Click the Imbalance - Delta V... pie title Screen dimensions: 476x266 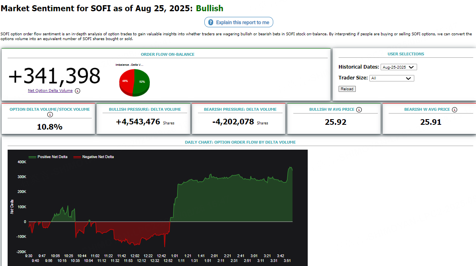pyautogui.click(x=129, y=65)
